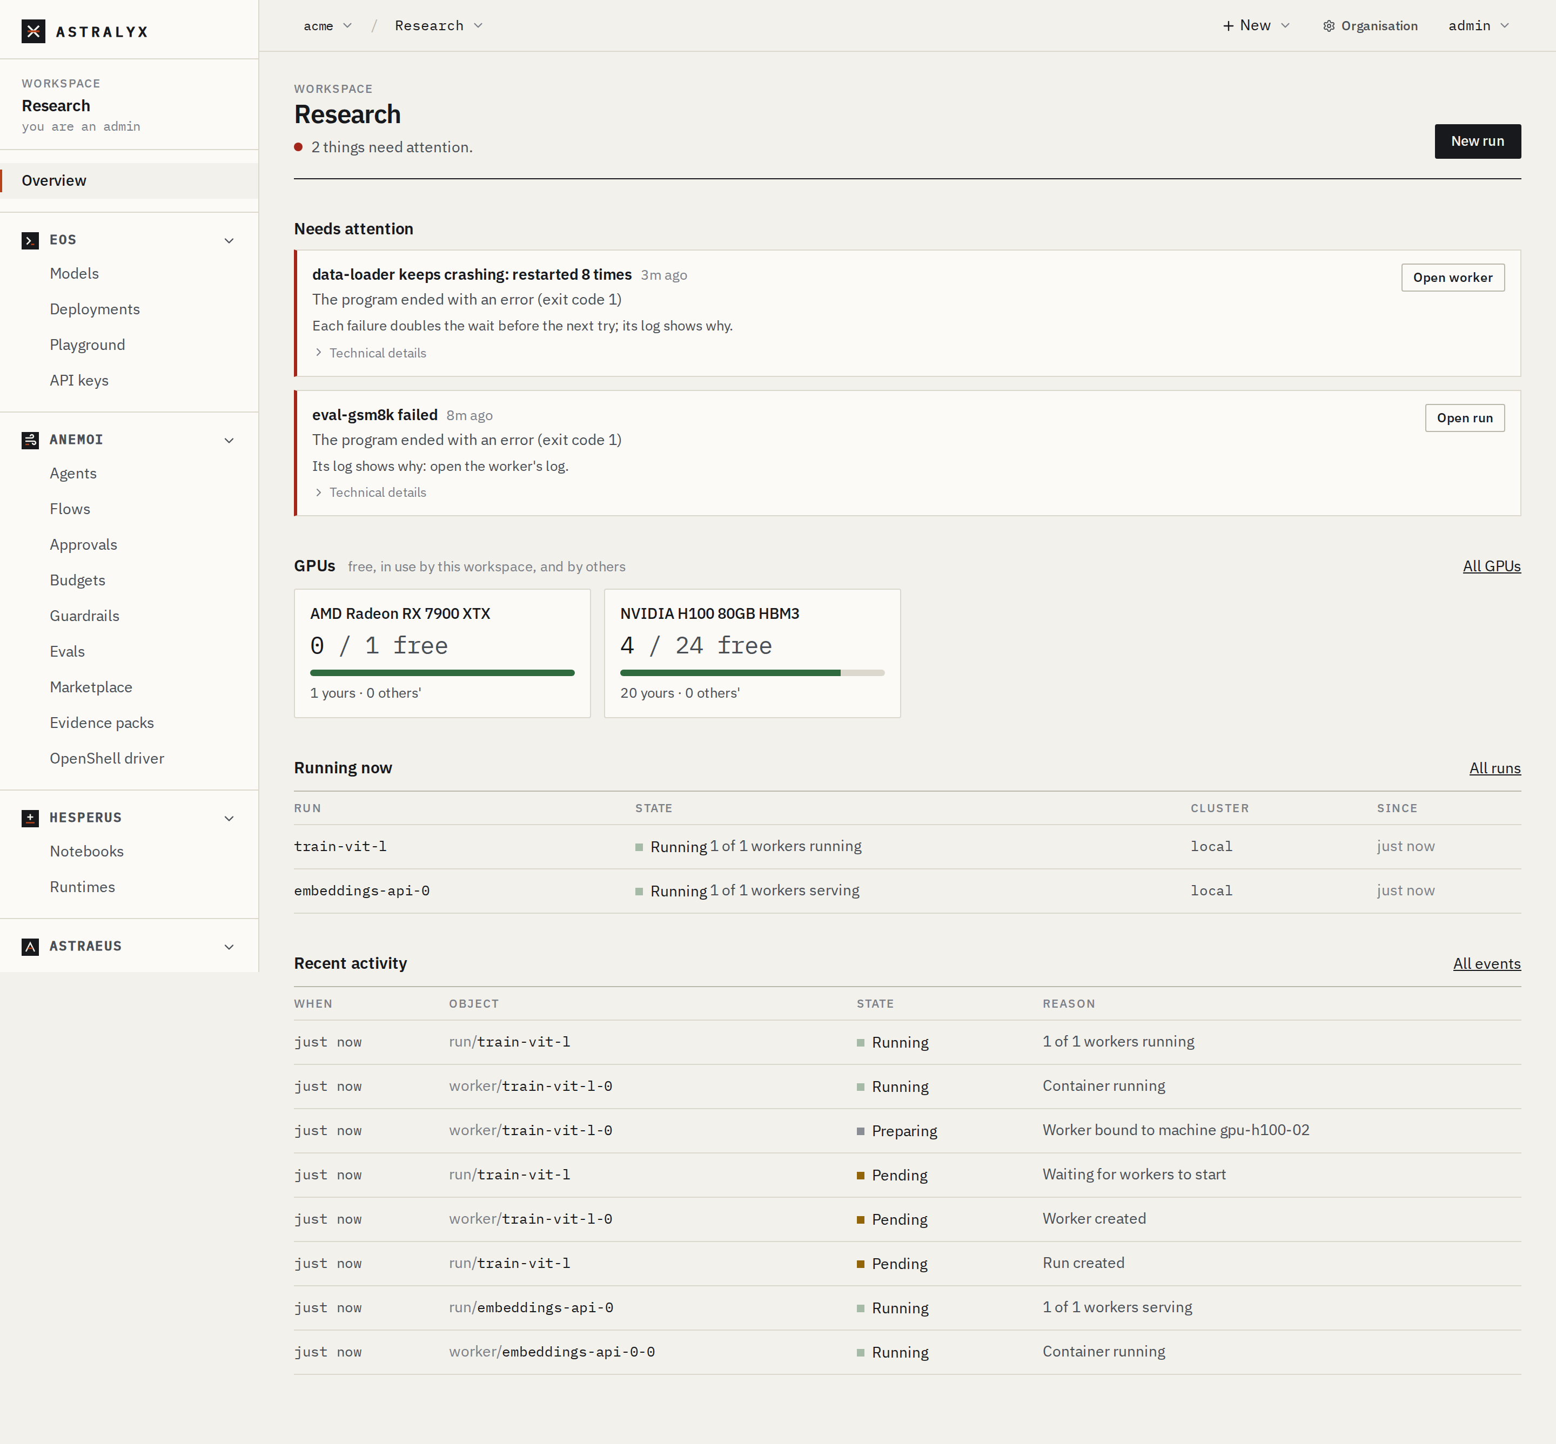The image size is (1556, 1444).
Task: Click the Anemoi section icon
Action: point(30,440)
